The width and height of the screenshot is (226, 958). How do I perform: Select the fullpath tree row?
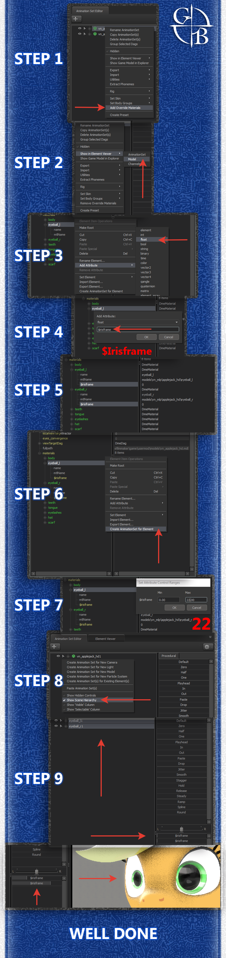pos(48,448)
